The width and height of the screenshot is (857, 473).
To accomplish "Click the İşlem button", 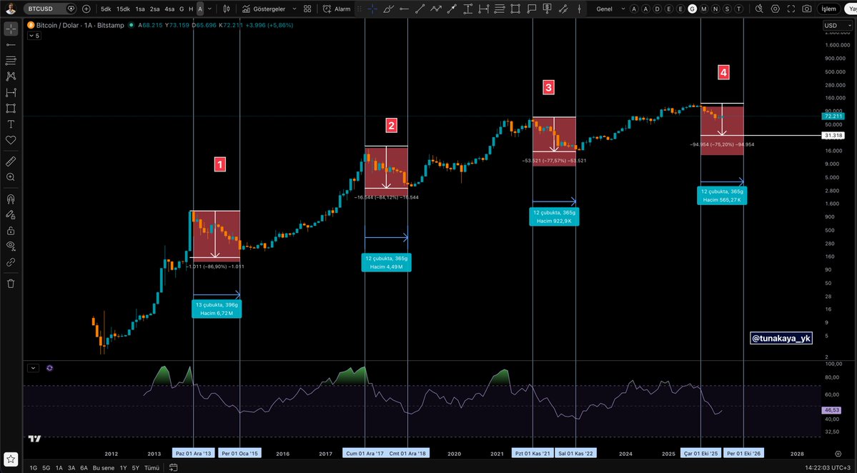I will pyautogui.click(x=829, y=9).
